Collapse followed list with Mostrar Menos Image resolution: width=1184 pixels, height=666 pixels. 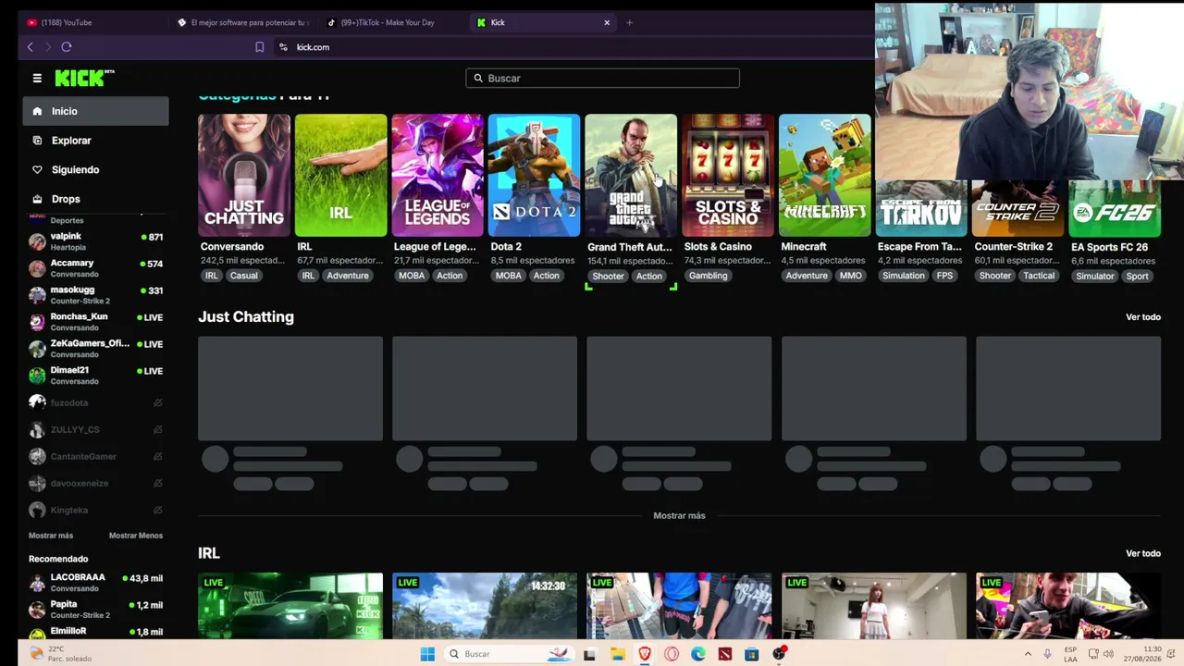coord(136,536)
